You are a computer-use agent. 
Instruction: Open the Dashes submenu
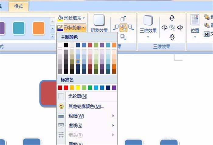pos(87,126)
